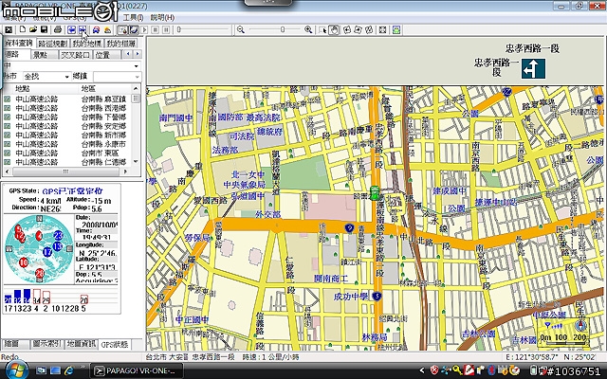607x379 pixels.
Task: Click the zoom level slider handle
Action: pos(283,29)
